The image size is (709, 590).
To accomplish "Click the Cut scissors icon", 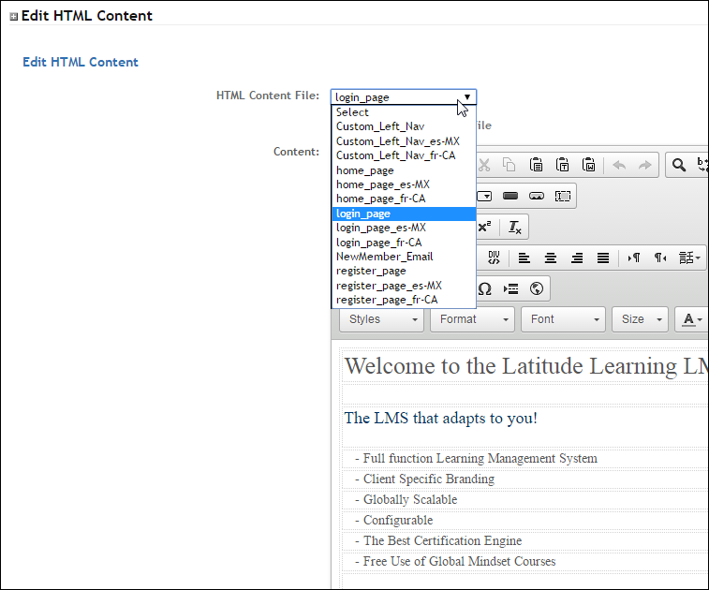I will click(484, 165).
